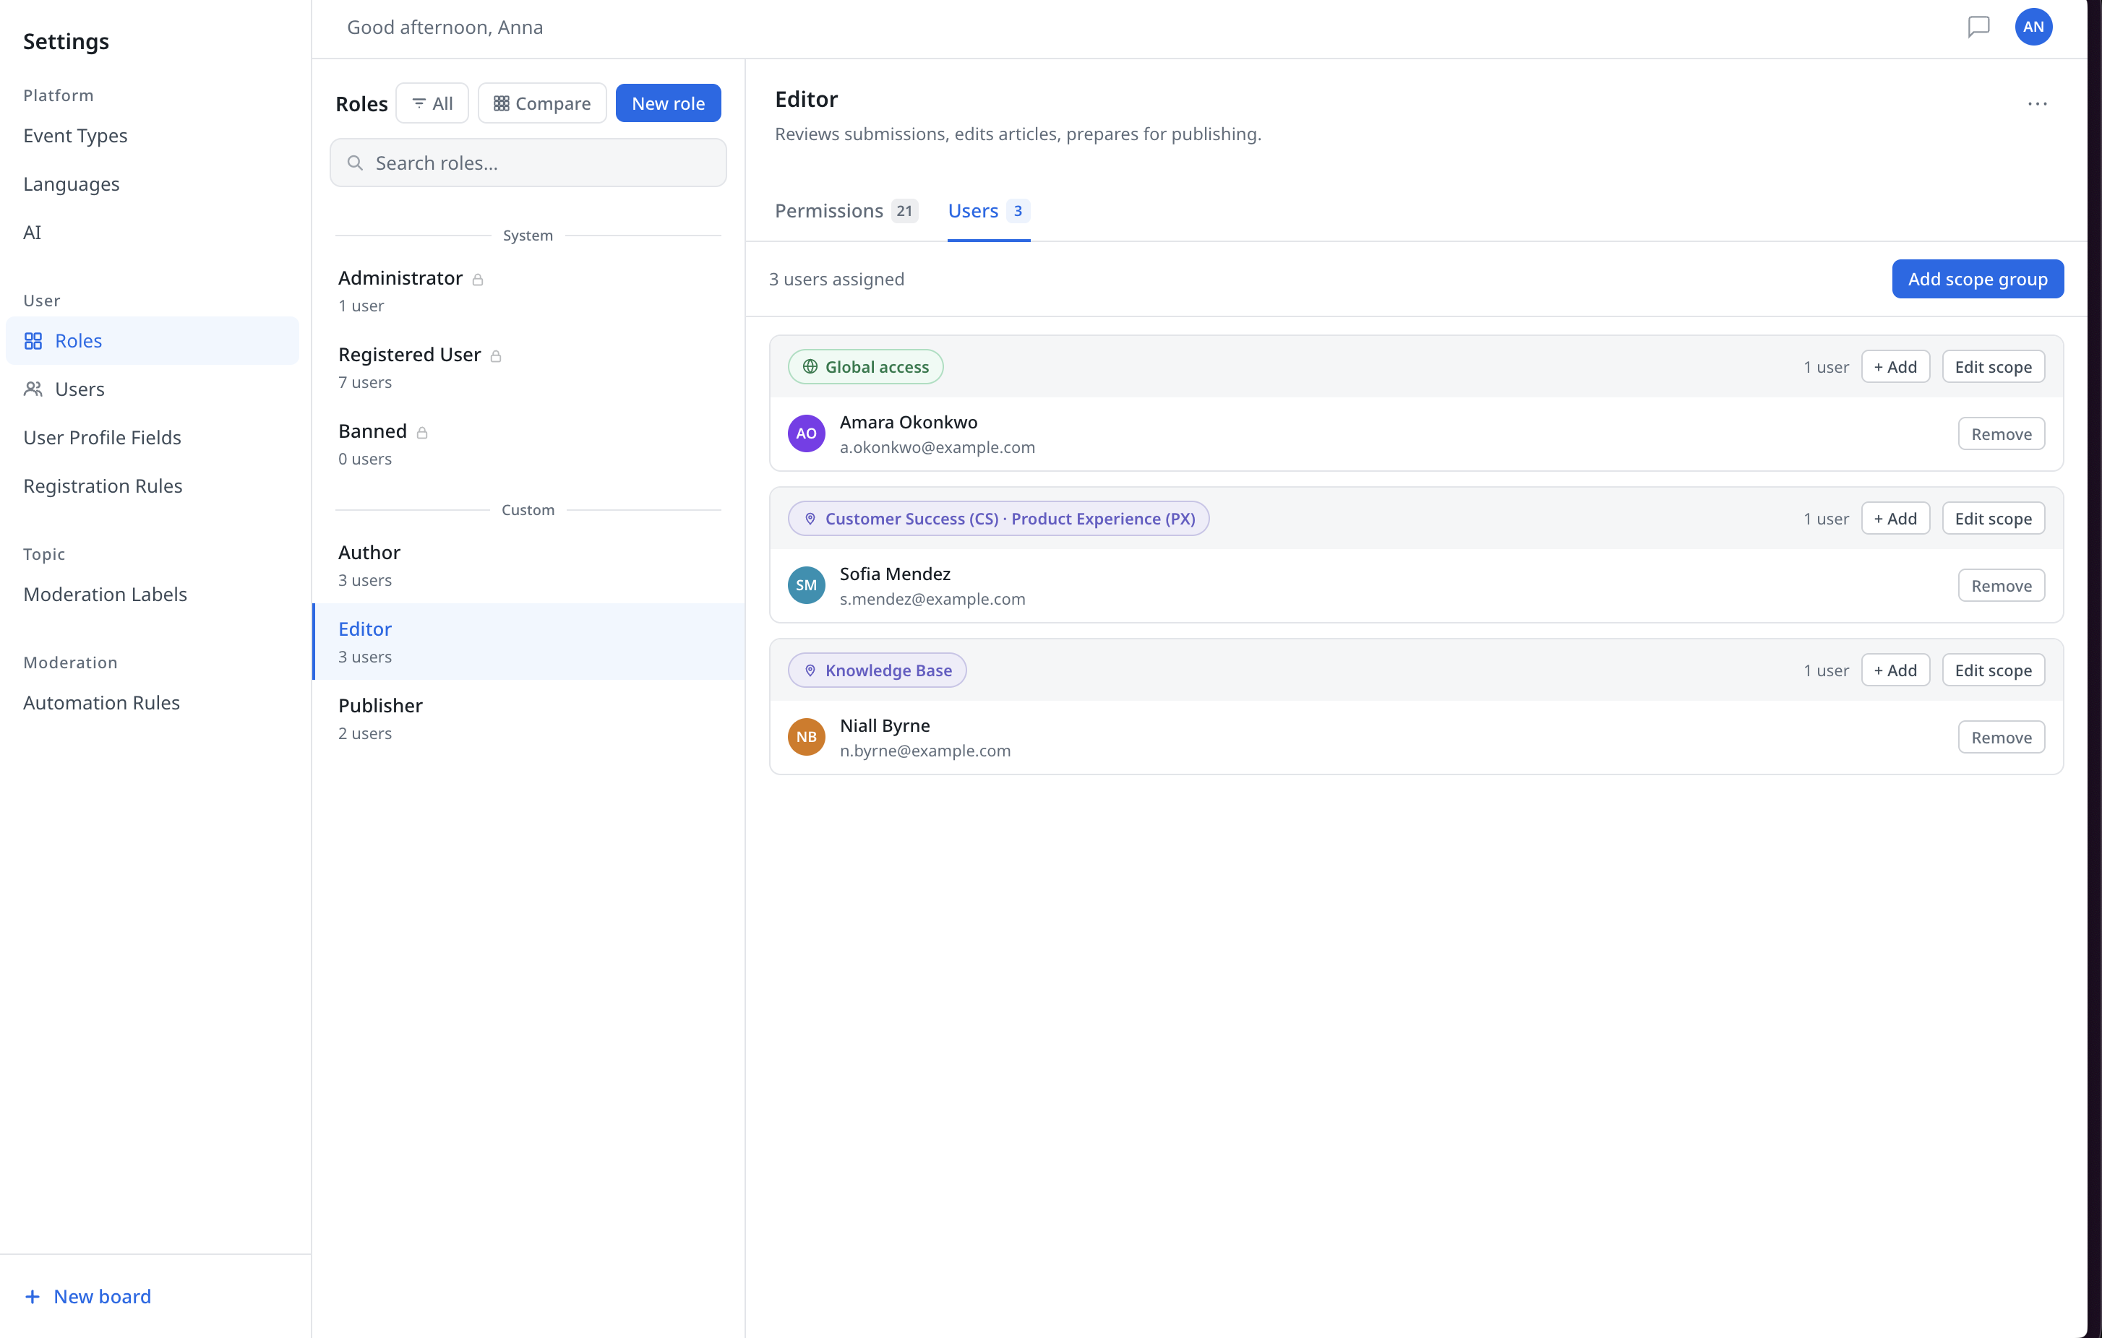Click the pin icon in Customer Success chip
Screen dimensions: 2102x1338
coord(810,519)
